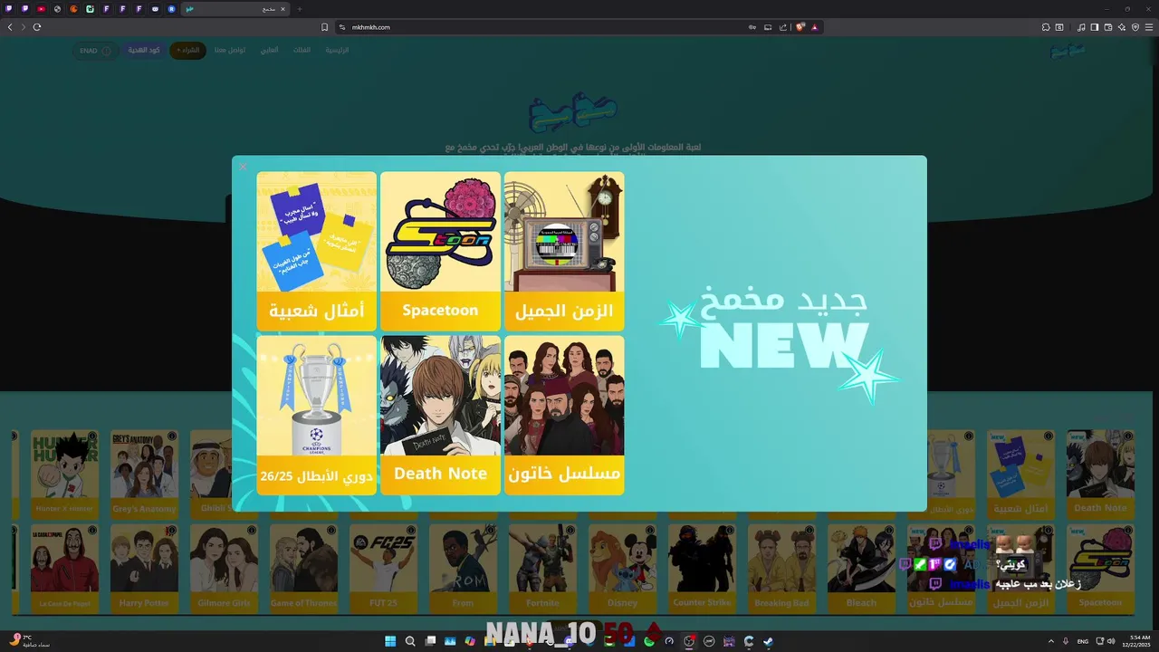Open Steam from the taskbar
This screenshot has width=1159, height=652.
tap(768, 641)
